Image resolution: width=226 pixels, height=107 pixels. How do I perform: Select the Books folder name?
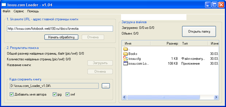click(133, 54)
